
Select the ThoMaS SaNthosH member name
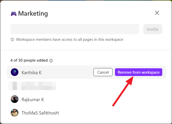40,113
